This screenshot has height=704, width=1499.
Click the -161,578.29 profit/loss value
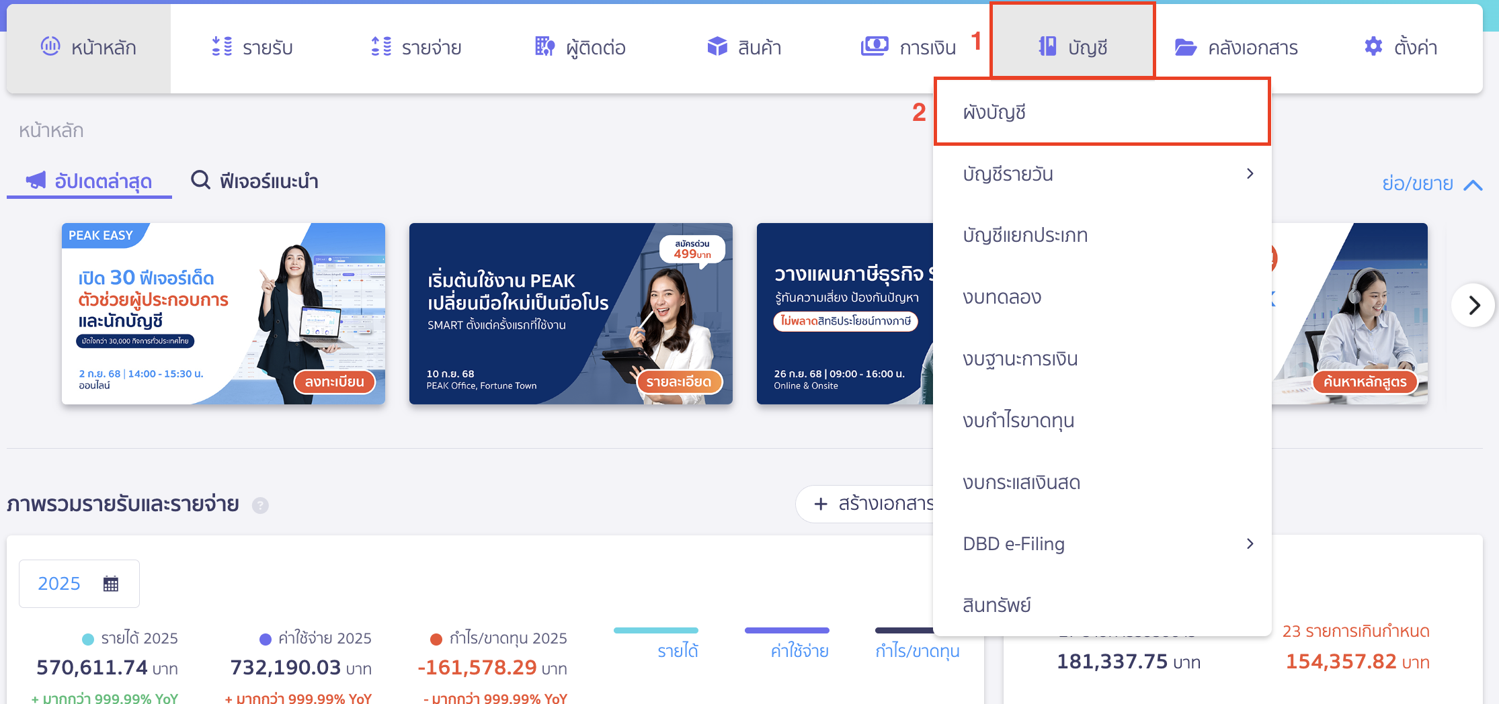tap(477, 668)
